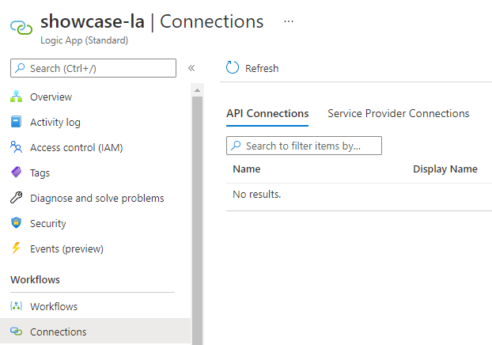Open Activity log
Viewport: 492px width, 345px height.
point(55,123)
